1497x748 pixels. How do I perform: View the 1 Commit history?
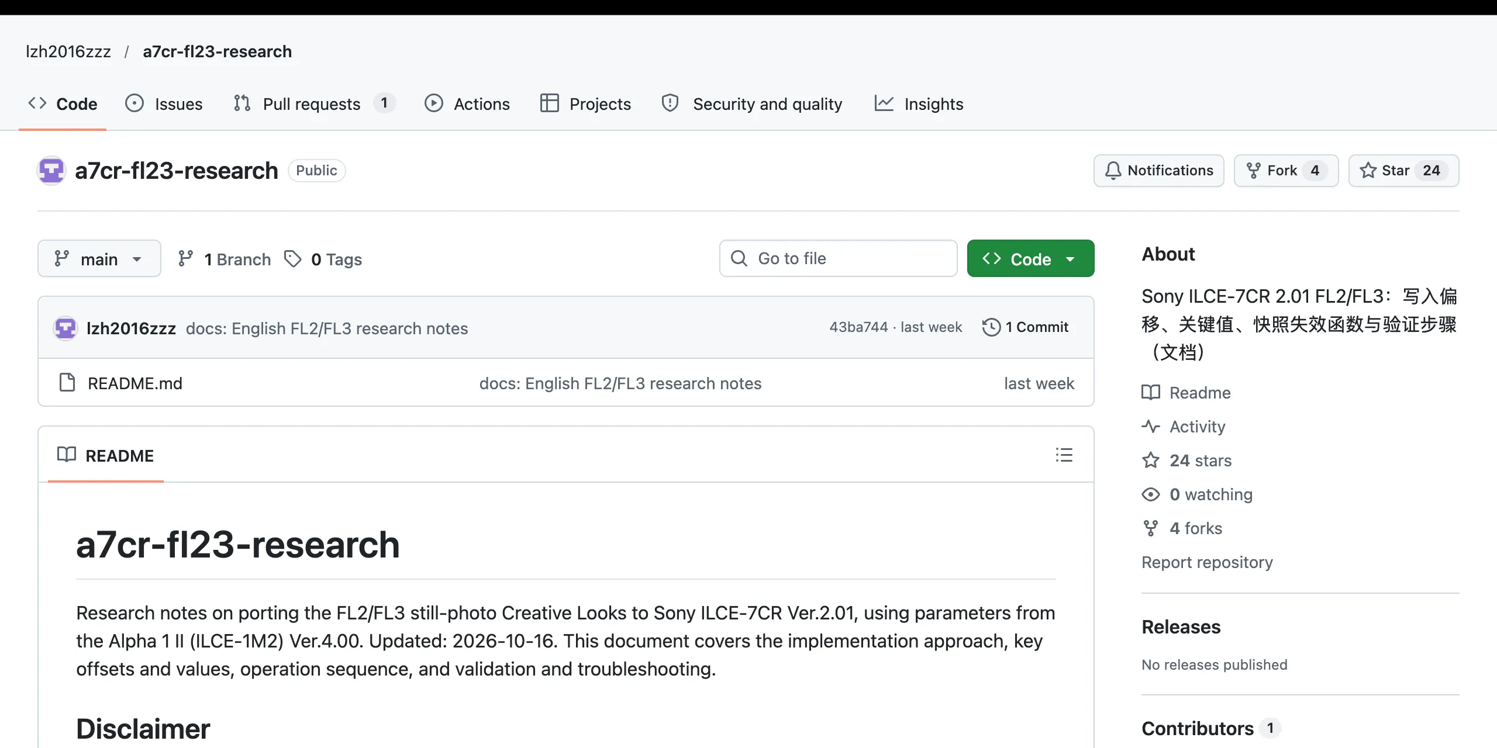pos(1025,327)
